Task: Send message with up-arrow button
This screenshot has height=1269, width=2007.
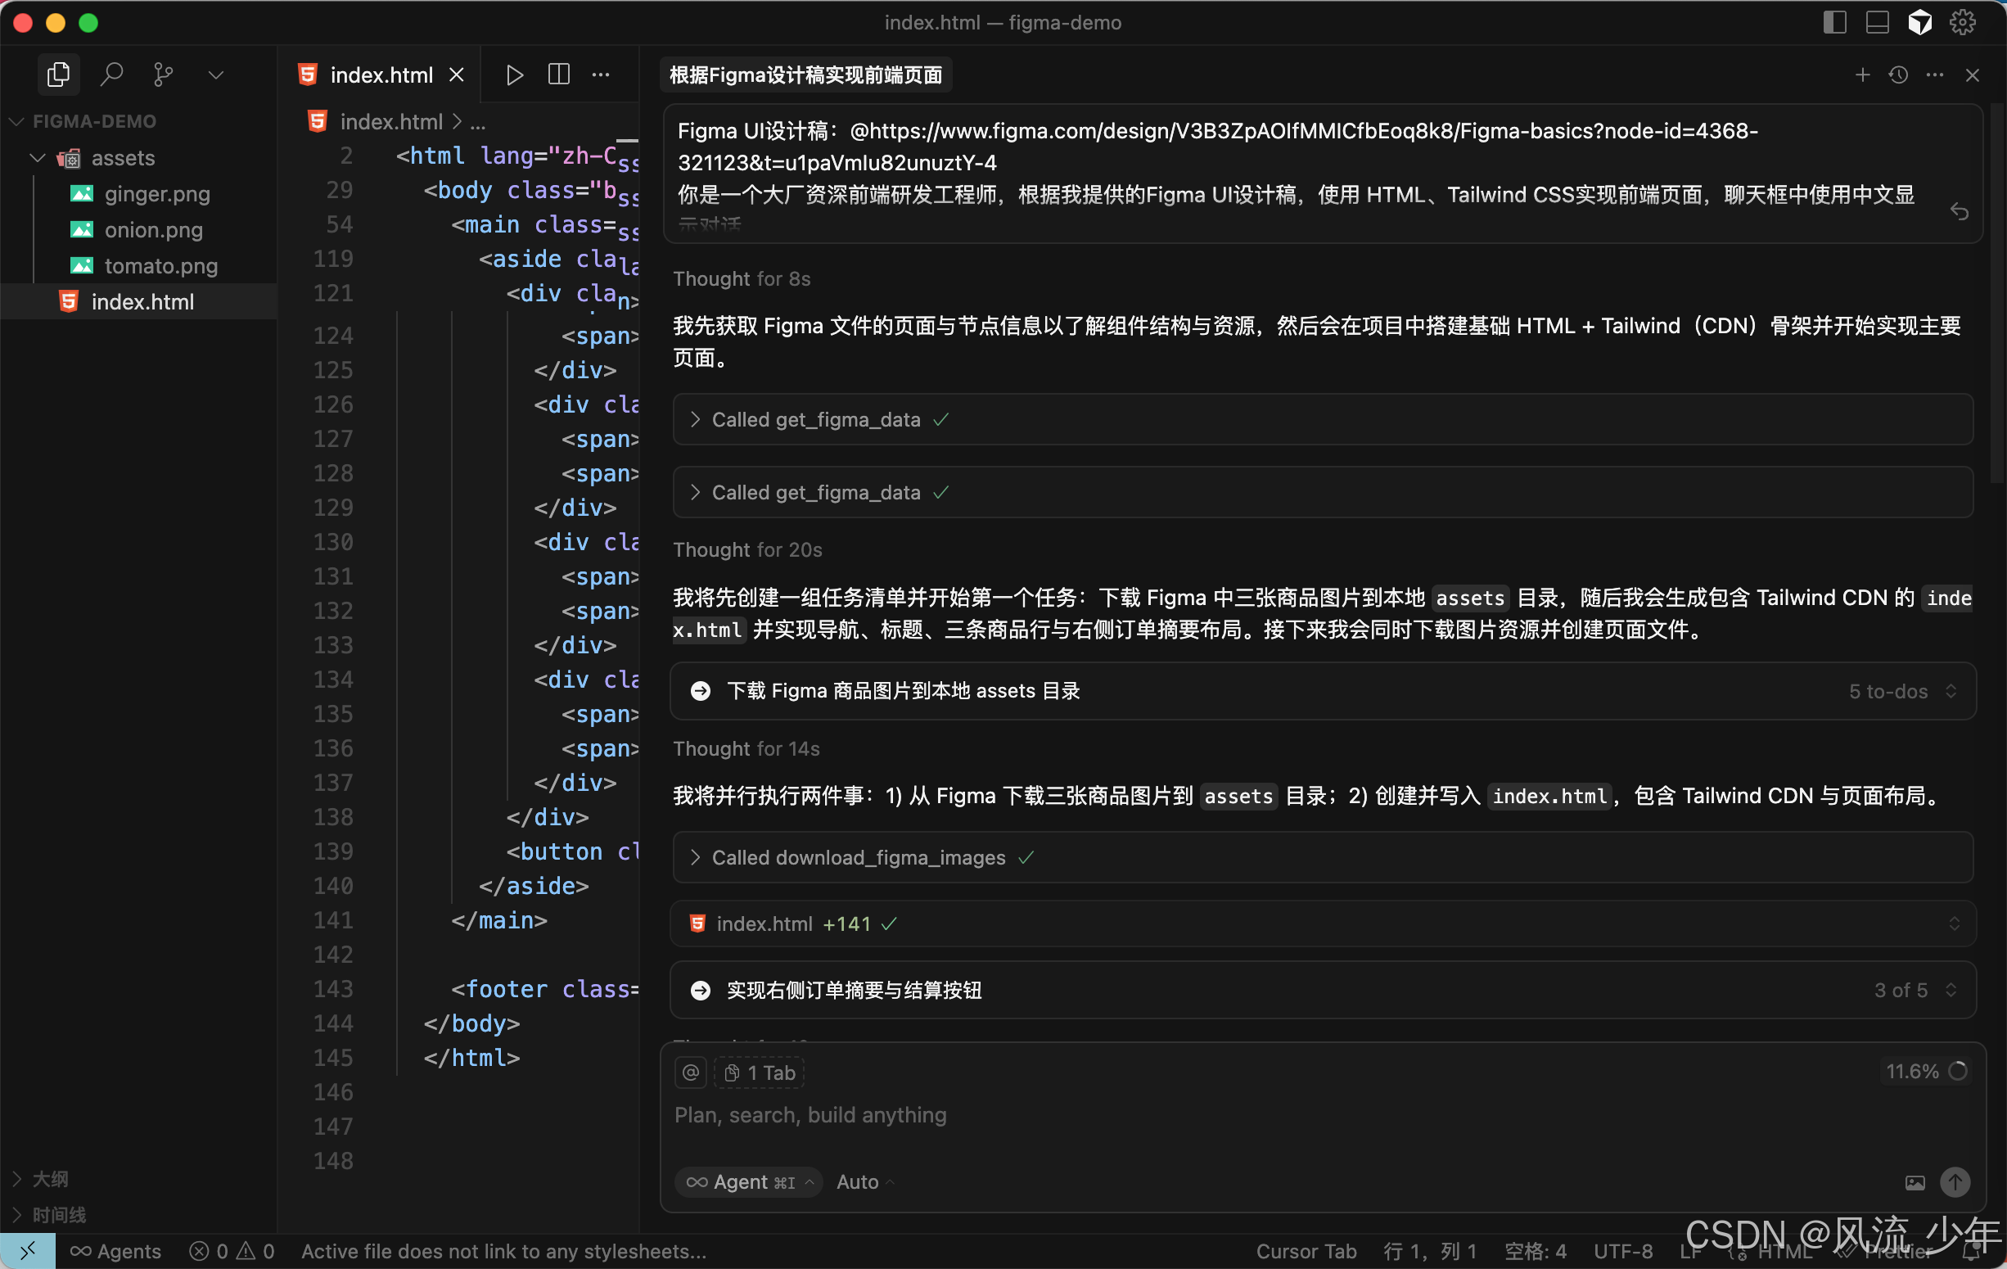Action: pos(1955,1181)
